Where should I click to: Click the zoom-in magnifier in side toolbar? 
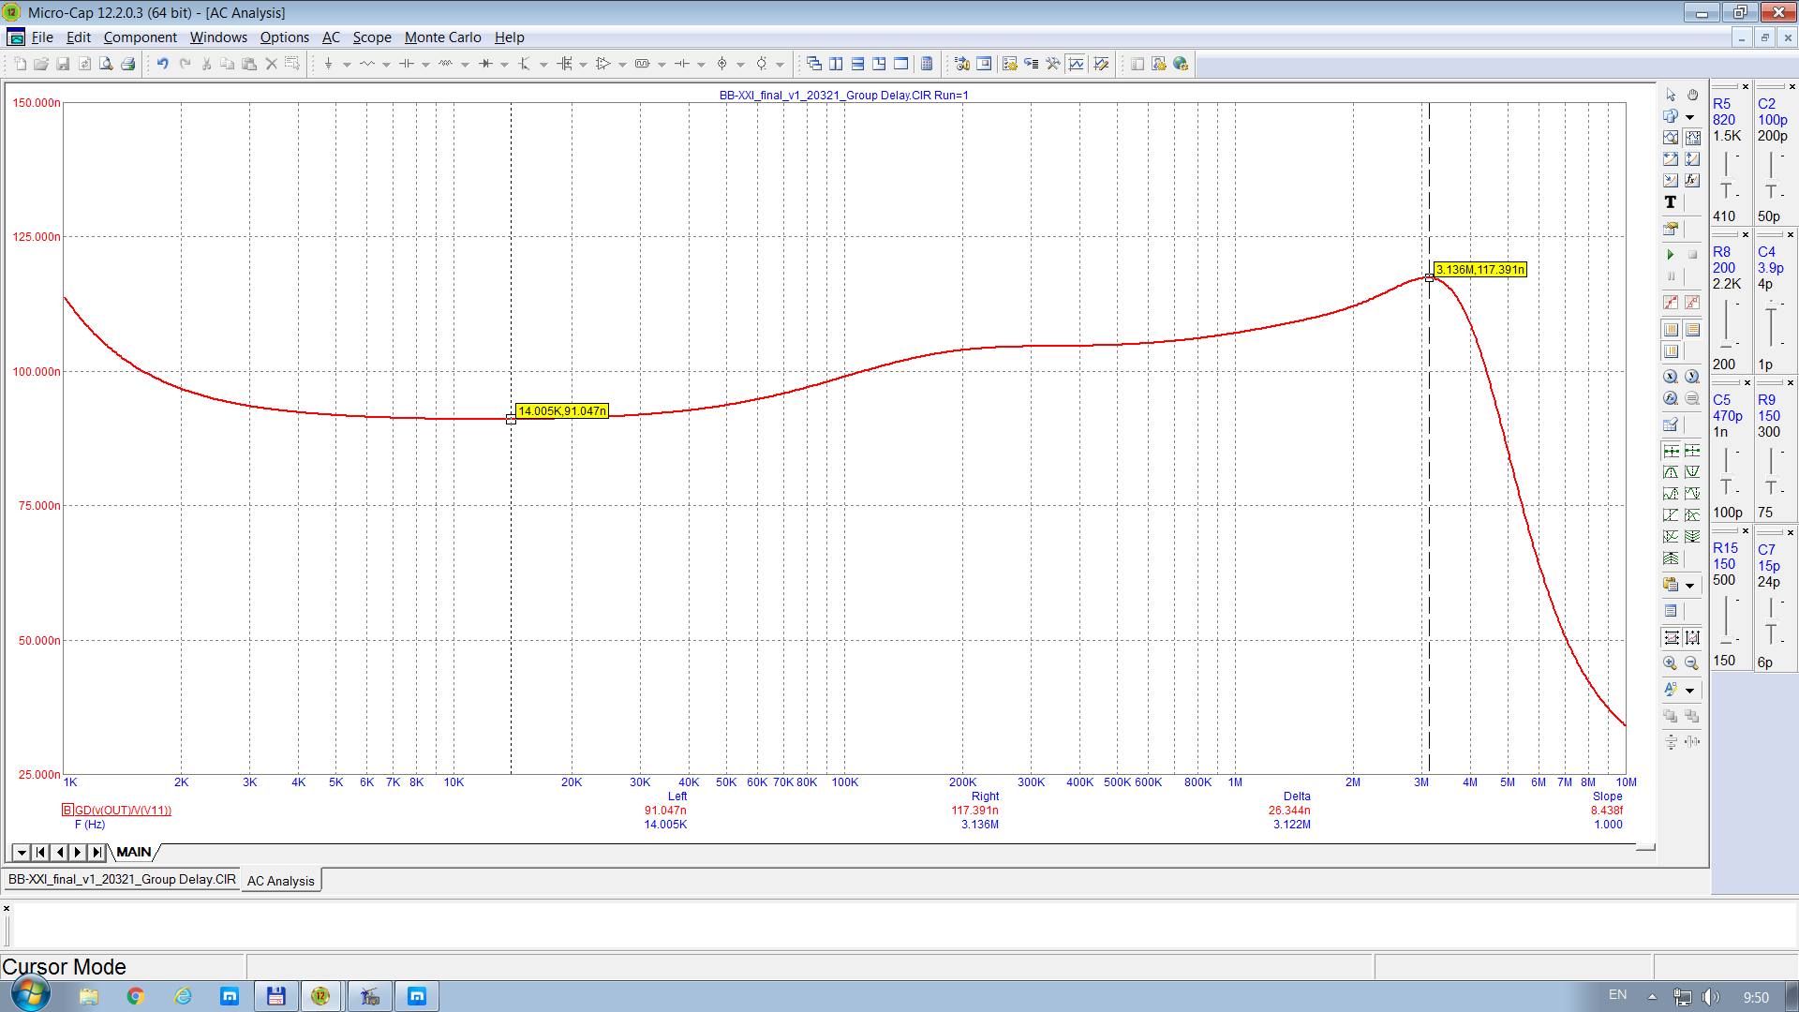pyautogui.click(x=1671, y=663)
